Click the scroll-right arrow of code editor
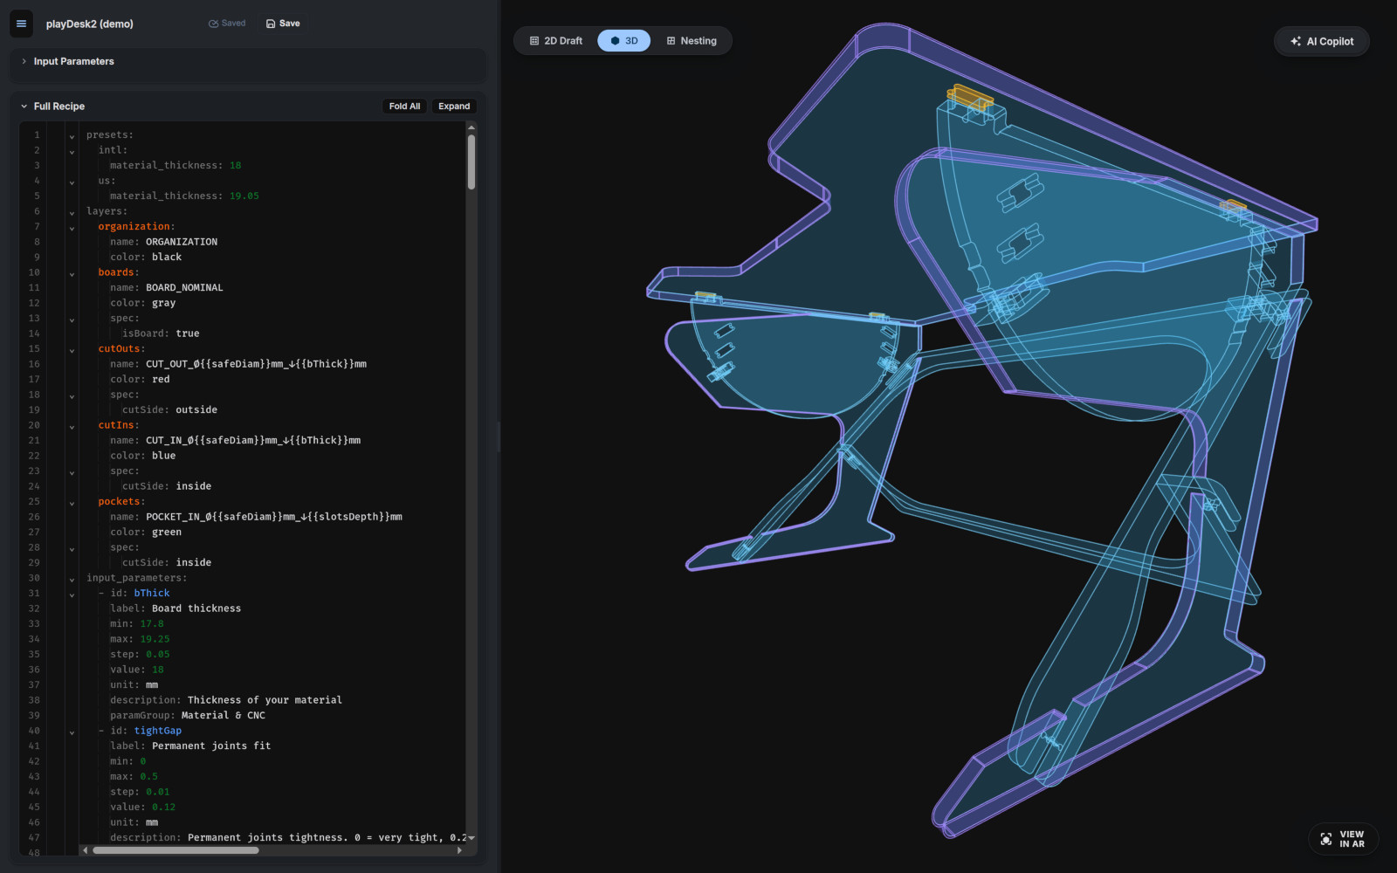 pyautogui.click(x=460, y=850)
